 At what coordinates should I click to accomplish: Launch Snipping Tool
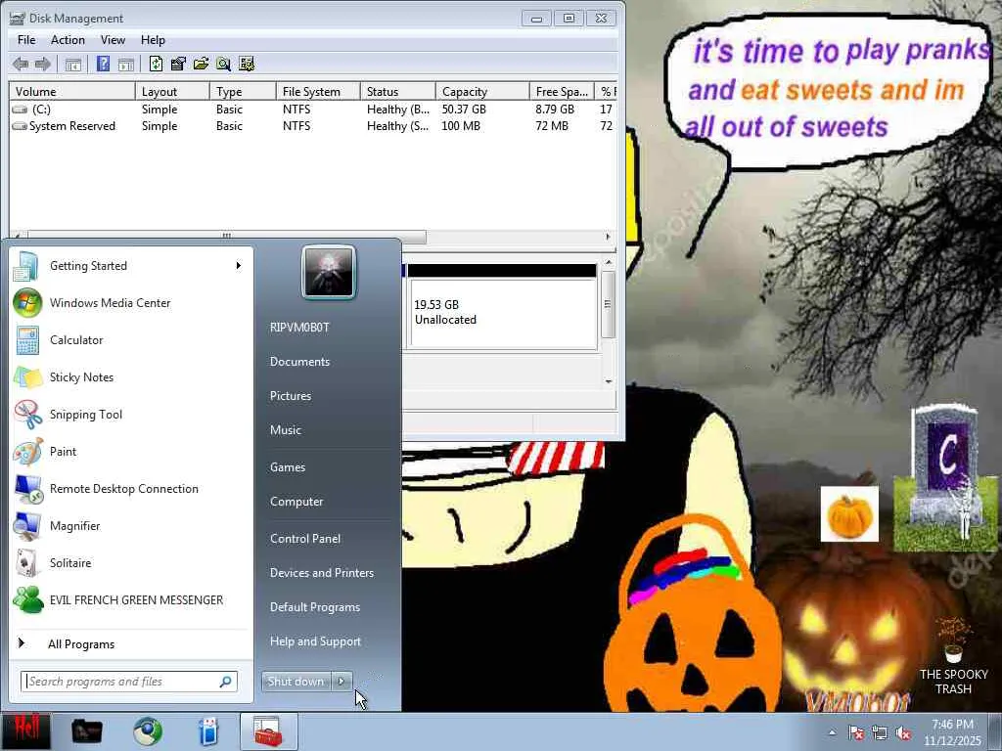(x=131, y=415)
